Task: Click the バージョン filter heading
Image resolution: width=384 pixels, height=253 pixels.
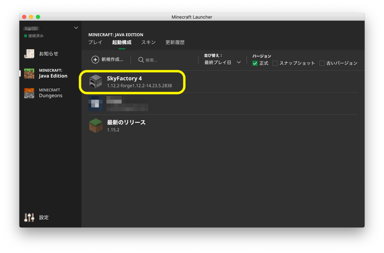Action: 262,56
